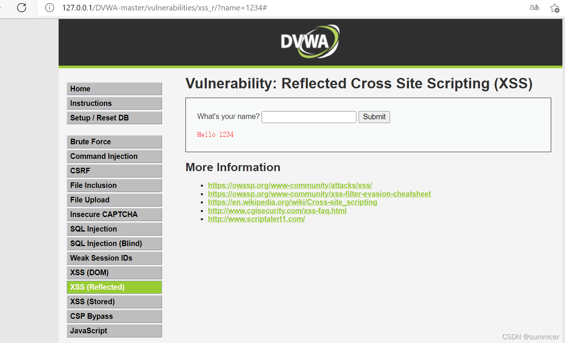565x343 pixels.
Task: Click the 'More Information' heading
Action: tap(233, 167)
